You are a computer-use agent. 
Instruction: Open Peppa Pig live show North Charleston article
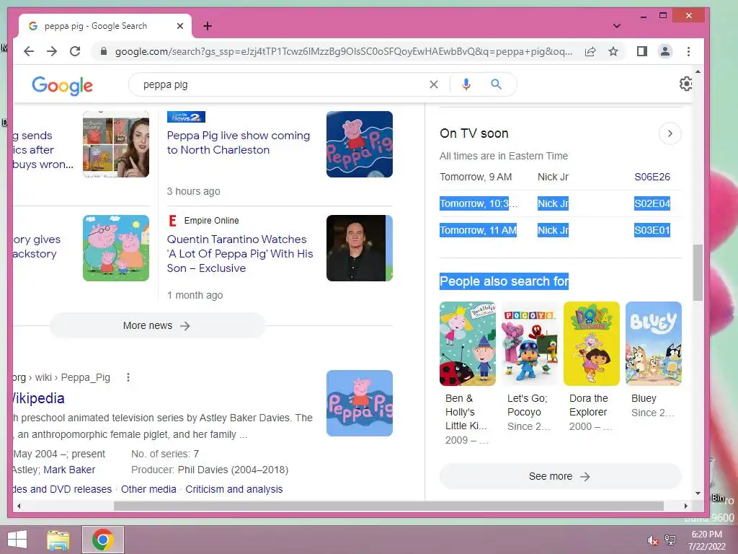pos(238,143)
